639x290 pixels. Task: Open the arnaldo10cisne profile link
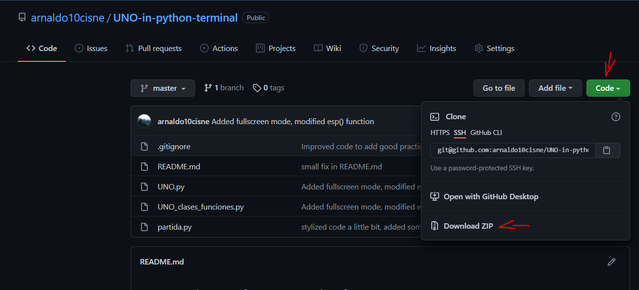tap(68, 17)
